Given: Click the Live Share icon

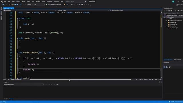Looking at the screenshot, I should tap(177, 5).
